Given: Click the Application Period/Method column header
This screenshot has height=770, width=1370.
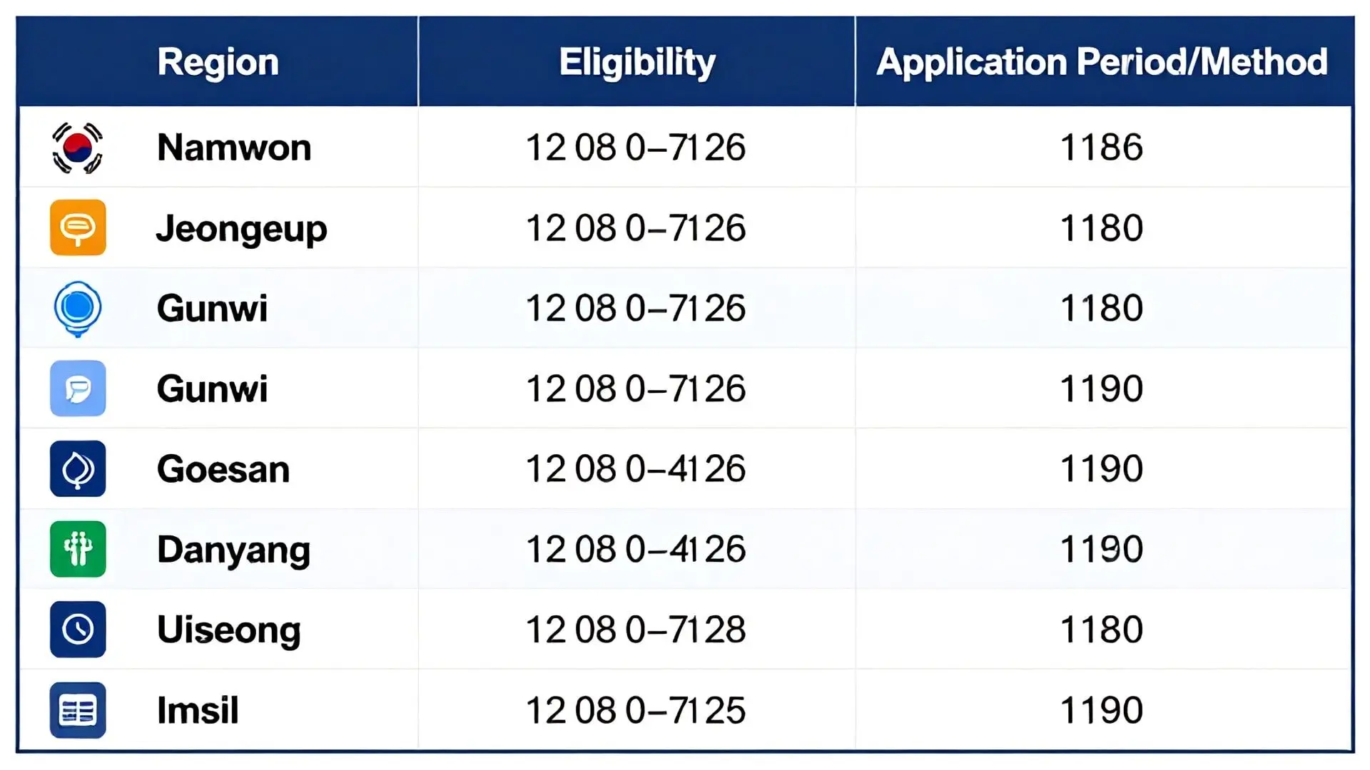Looking at the screenshot, I should coord(1102,62).
